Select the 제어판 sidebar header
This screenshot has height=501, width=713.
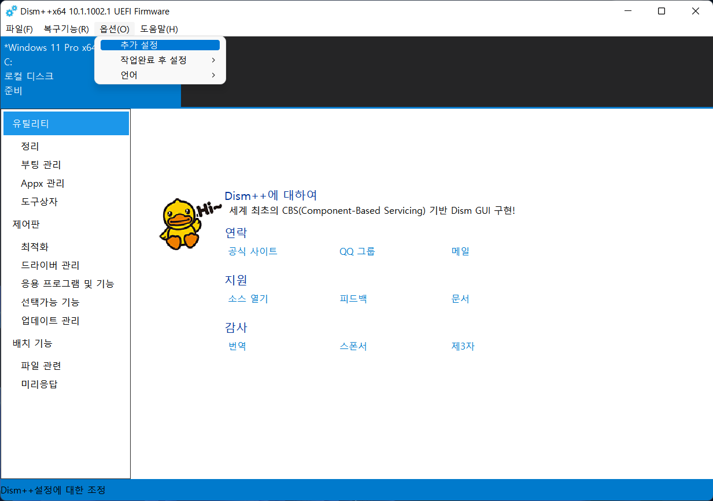(27, 224)
